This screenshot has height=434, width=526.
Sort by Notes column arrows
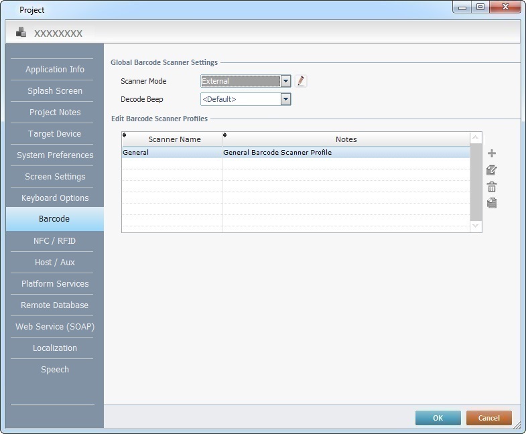point(224,135)
